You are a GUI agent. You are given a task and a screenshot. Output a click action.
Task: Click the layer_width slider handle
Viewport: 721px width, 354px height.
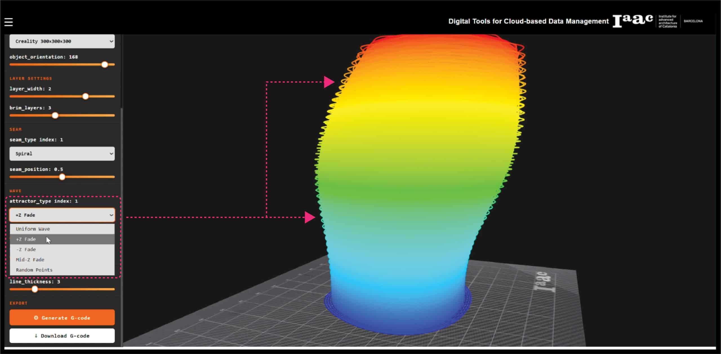(x=85, y=96)
